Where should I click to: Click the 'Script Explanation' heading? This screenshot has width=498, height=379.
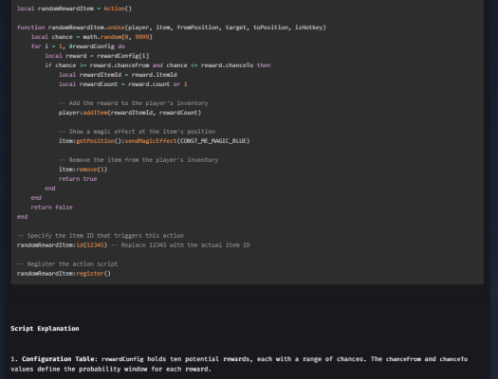[x=45, y=329]
